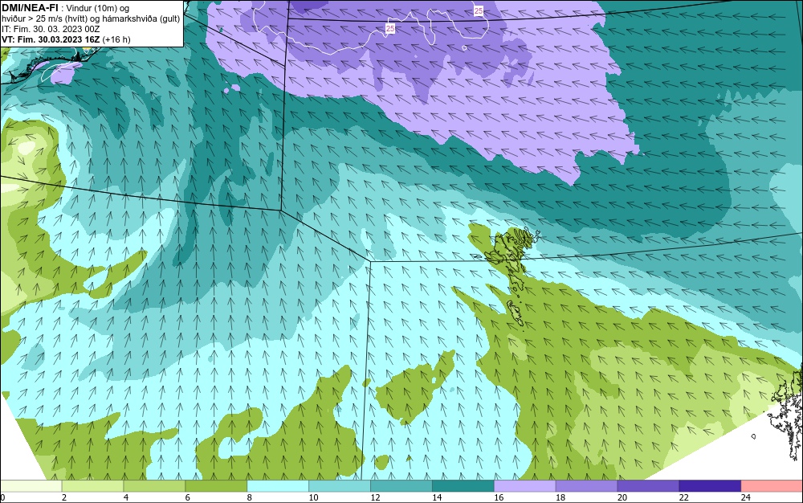Image resolution: width=803 pixels, height=503 pixels.
Task: Click the legend scale number 10
Action: (313, 497)
